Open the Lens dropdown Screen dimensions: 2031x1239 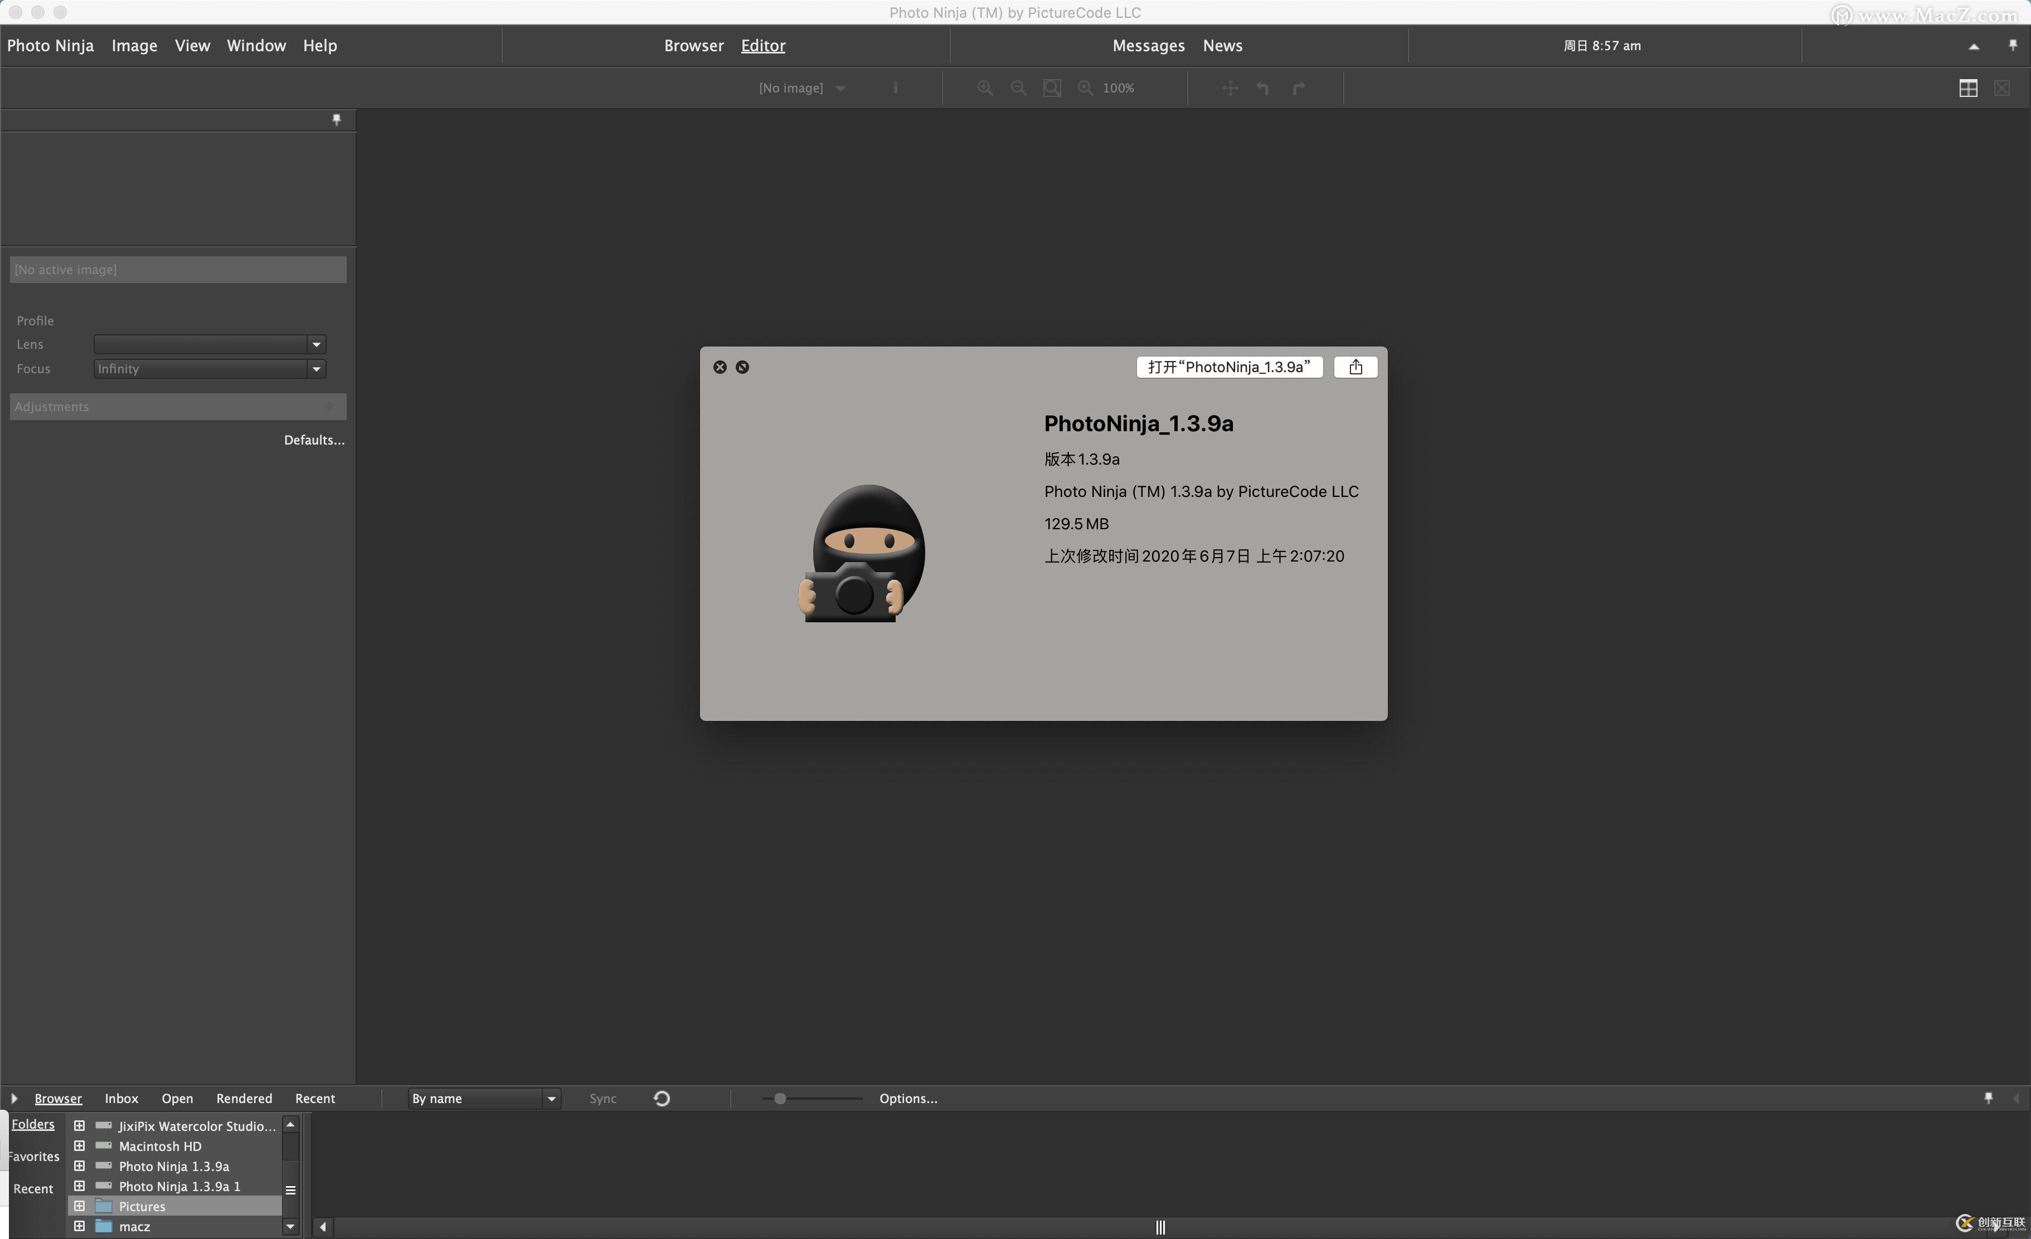click(x=210, y=344)
